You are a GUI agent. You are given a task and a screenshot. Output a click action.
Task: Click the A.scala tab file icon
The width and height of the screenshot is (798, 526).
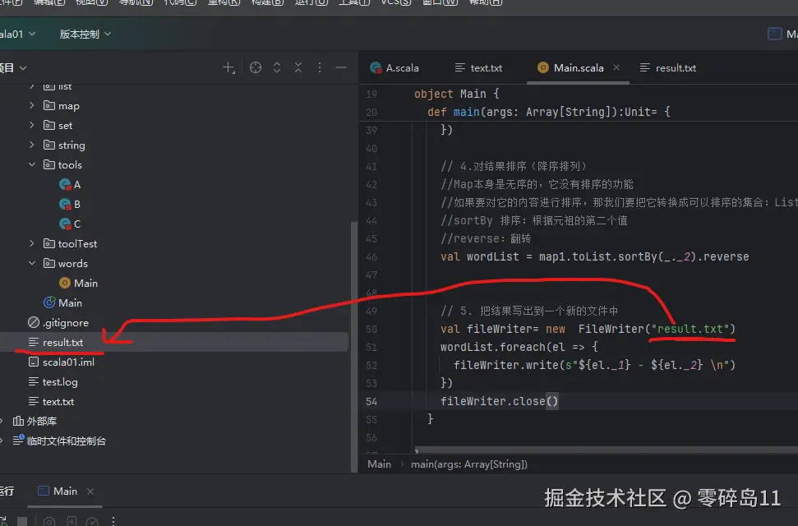coord(376,67)
